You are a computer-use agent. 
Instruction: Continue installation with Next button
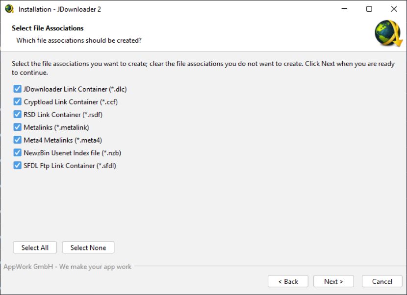click(333, 281)
